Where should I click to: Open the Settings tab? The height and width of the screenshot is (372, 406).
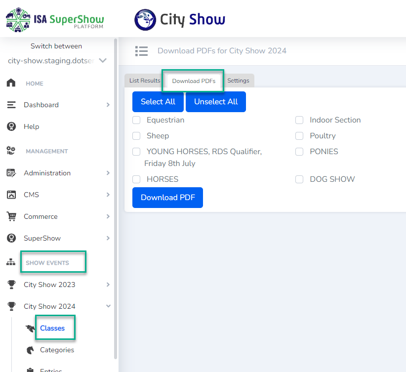tap(238, 81)
